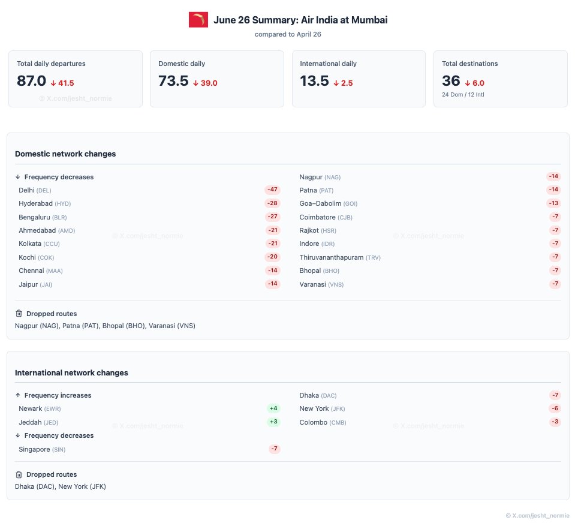Screen dimensions: 575x526
Task: Click the red down arrow next to 41.5
Action: [x=53, y=83]
